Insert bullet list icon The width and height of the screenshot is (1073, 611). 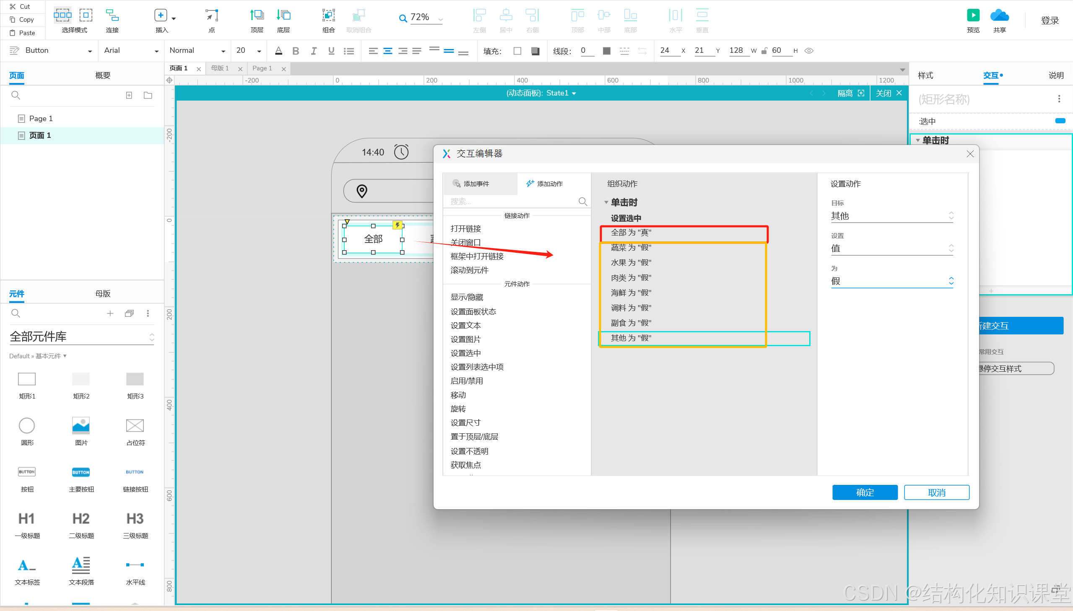pyautogui.click(x=349, y=51)
